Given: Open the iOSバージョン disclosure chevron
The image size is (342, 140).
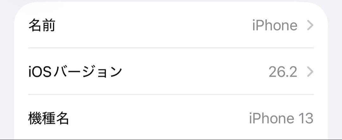Looking at the screenshot, I should point(310,72).
